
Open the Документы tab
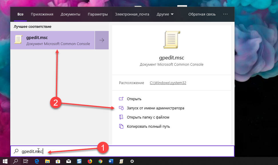70,14
